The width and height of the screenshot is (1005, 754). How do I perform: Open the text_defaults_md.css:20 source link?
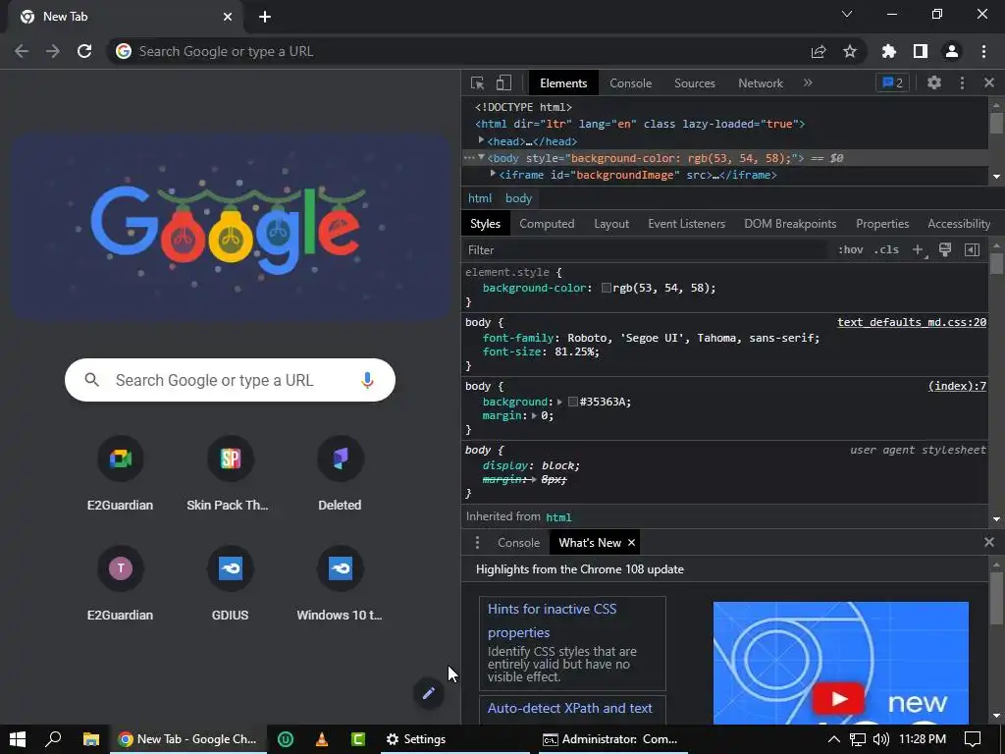[912, 322]
